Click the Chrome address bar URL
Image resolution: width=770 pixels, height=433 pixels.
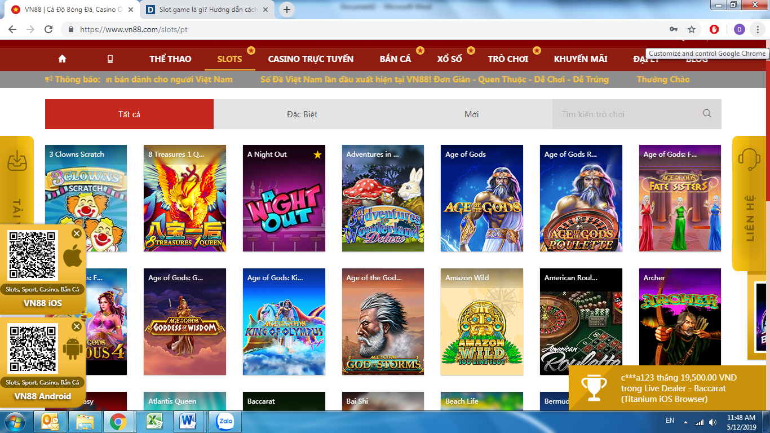click(x=134, y=29)
